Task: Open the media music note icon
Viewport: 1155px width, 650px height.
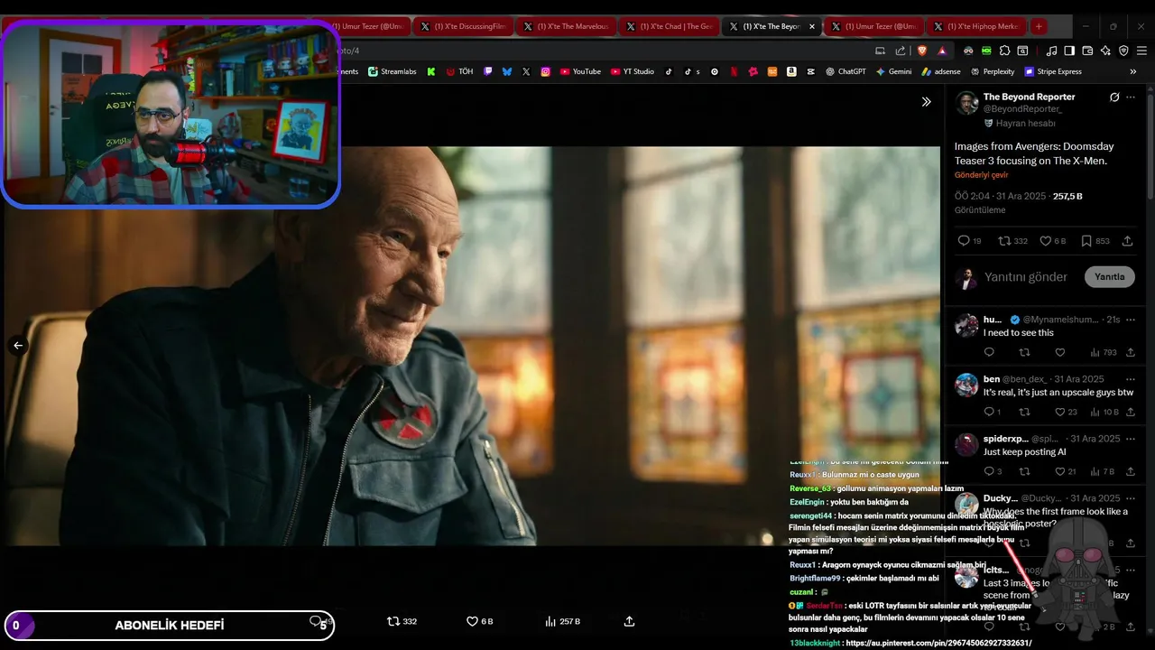Action: pyautogui.click(x=1051, y=51)
